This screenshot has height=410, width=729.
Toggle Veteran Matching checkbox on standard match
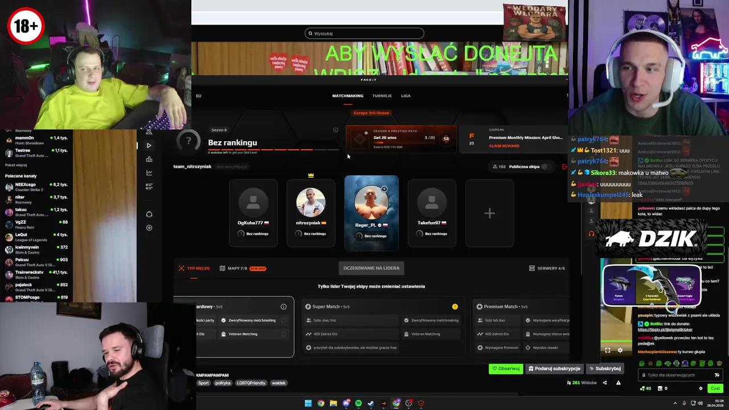tap(284, 334)
